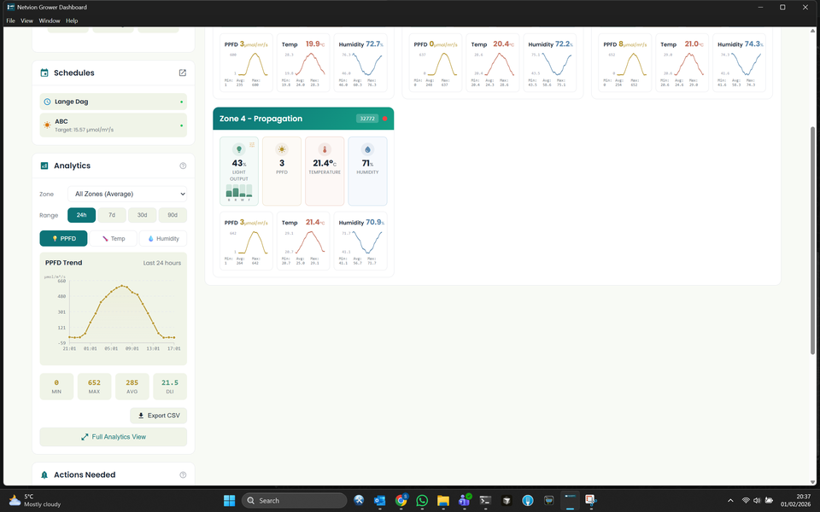Open Full Analytics View
This screenshot has width=820, height=512.
click(113, 437)
